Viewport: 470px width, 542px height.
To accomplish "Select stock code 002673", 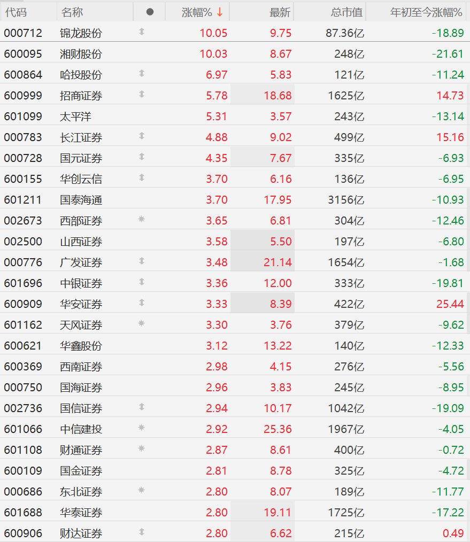I will (23, 221).
